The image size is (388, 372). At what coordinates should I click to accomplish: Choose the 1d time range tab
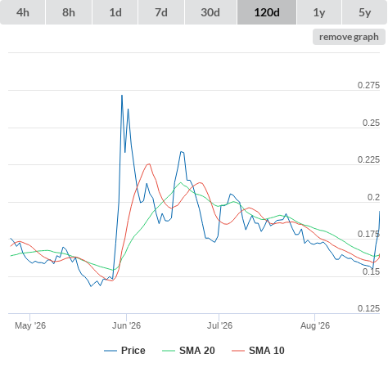pyautogui.click(x=115, y=12)
